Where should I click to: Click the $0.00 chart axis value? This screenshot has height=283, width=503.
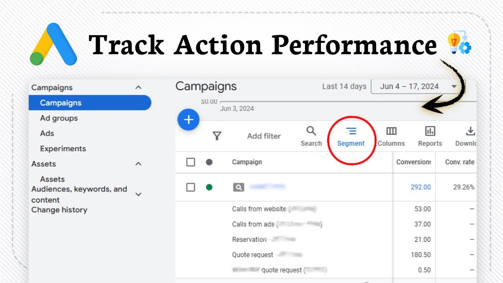[209, 101]
